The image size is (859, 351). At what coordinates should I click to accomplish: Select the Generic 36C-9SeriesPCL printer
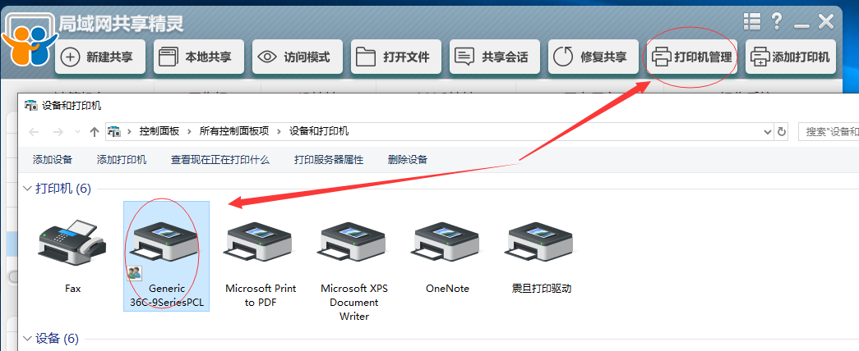(166, 256)
